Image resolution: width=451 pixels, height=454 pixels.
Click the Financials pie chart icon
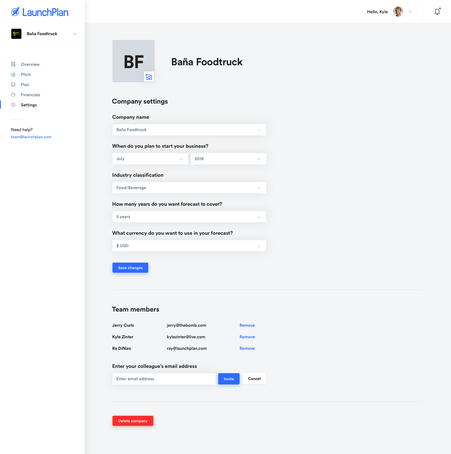[13, 95]
